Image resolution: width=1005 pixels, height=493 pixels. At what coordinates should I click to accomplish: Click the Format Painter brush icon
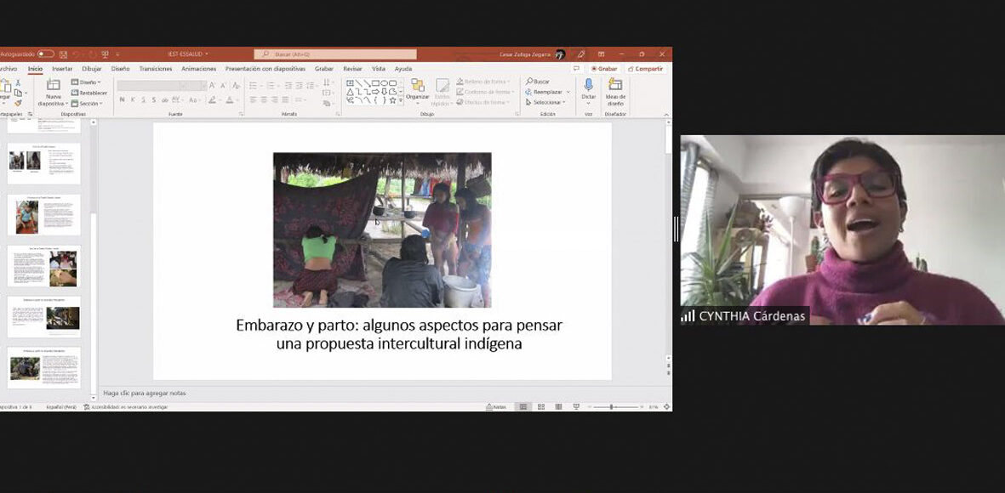click(x=18, y=103)
